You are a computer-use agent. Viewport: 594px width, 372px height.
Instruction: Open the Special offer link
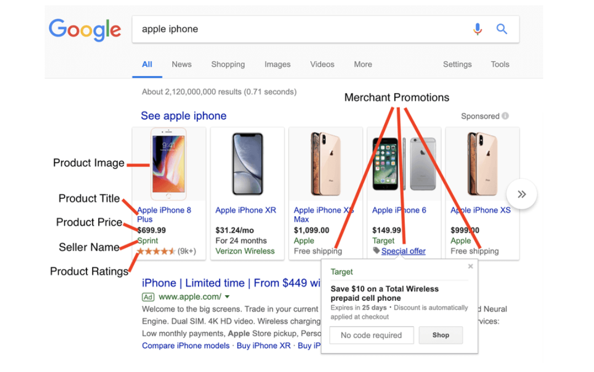click(403, 251)
